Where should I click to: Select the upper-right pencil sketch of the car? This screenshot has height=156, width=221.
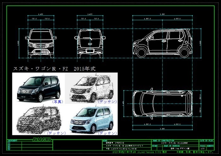tap(92, 88)
